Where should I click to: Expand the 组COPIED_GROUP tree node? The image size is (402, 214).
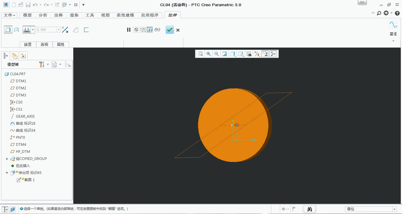coord(7,159)
